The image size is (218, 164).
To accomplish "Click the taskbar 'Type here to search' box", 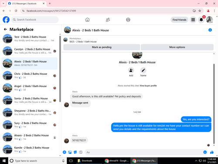I will tap(37, 161).
